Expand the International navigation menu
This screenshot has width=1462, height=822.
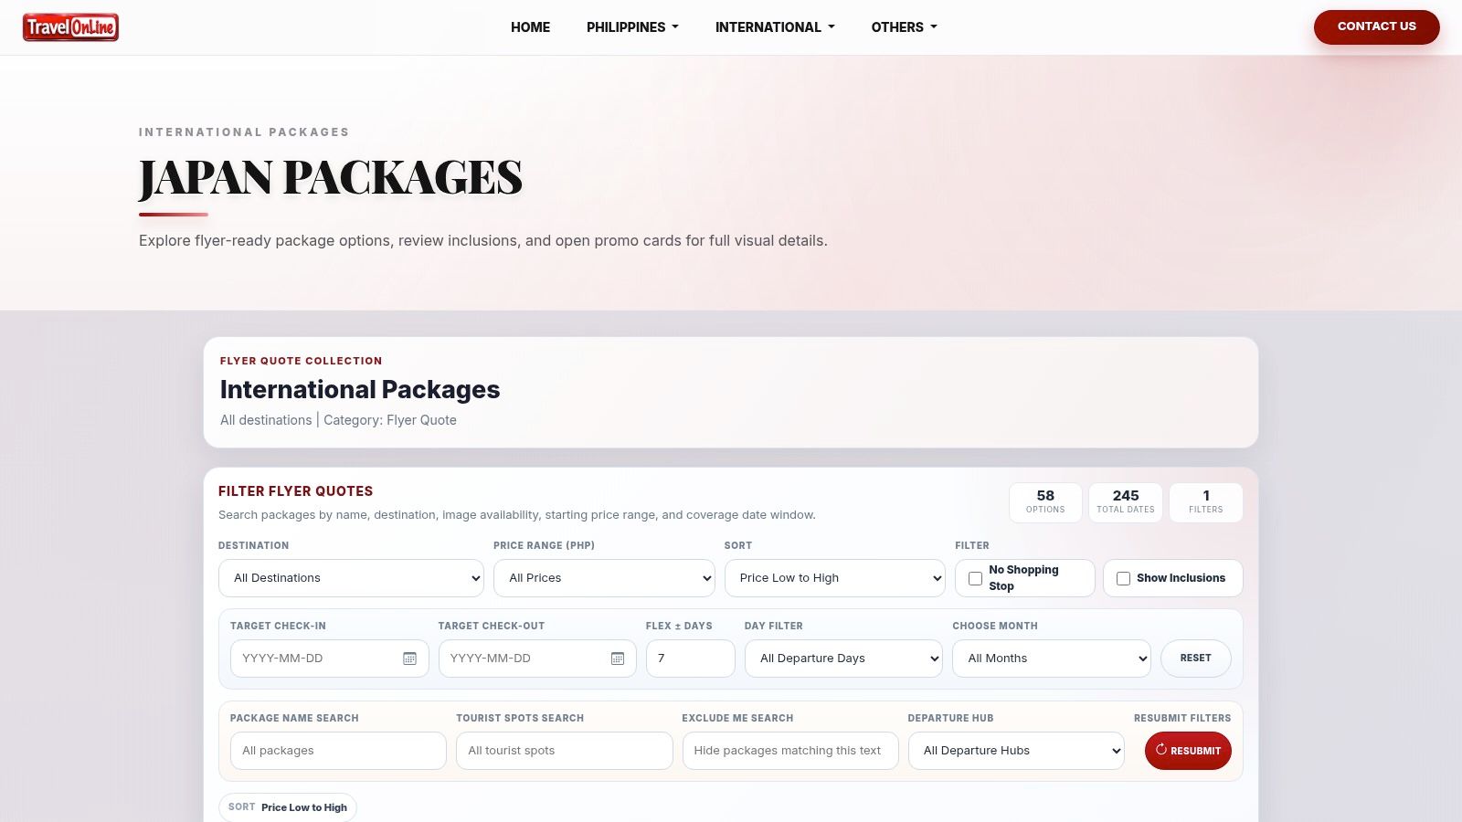(775, 27)
